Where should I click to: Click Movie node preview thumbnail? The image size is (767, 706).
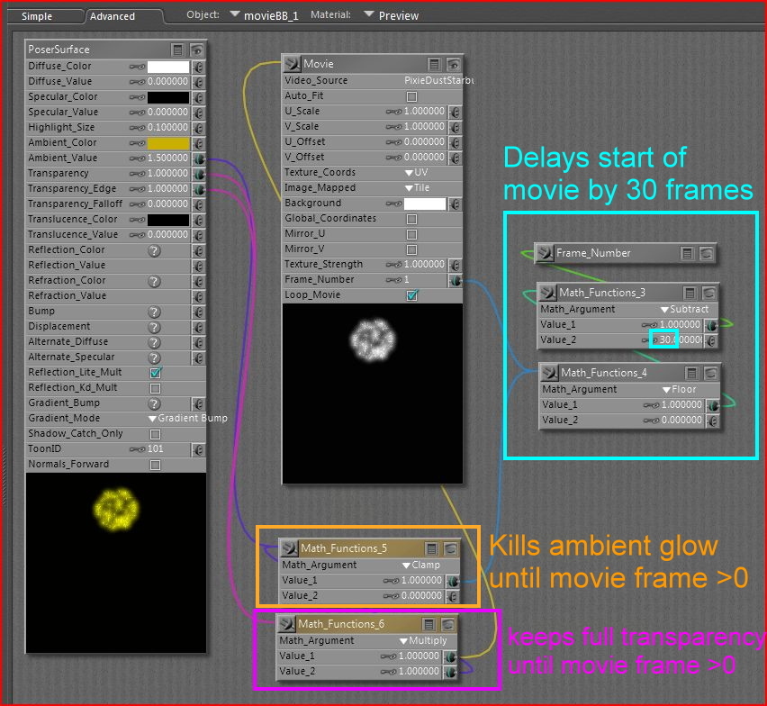pyautogui.click(x=373, y=394)
